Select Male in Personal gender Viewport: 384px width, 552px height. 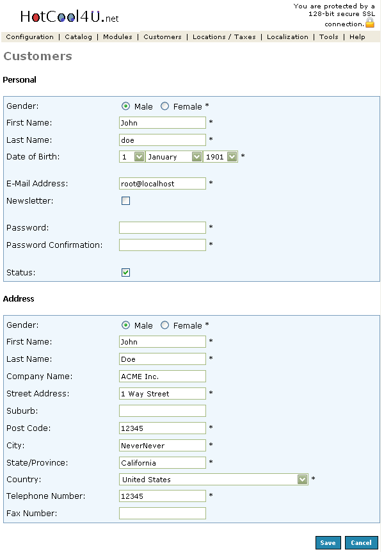click(126, 106)
